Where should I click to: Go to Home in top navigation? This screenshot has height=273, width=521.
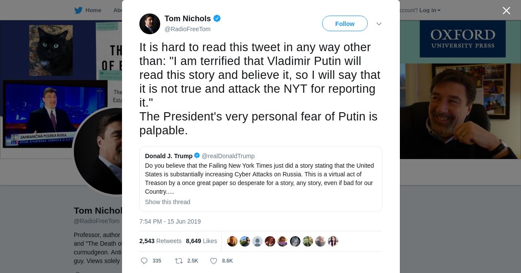pos(93,10)
